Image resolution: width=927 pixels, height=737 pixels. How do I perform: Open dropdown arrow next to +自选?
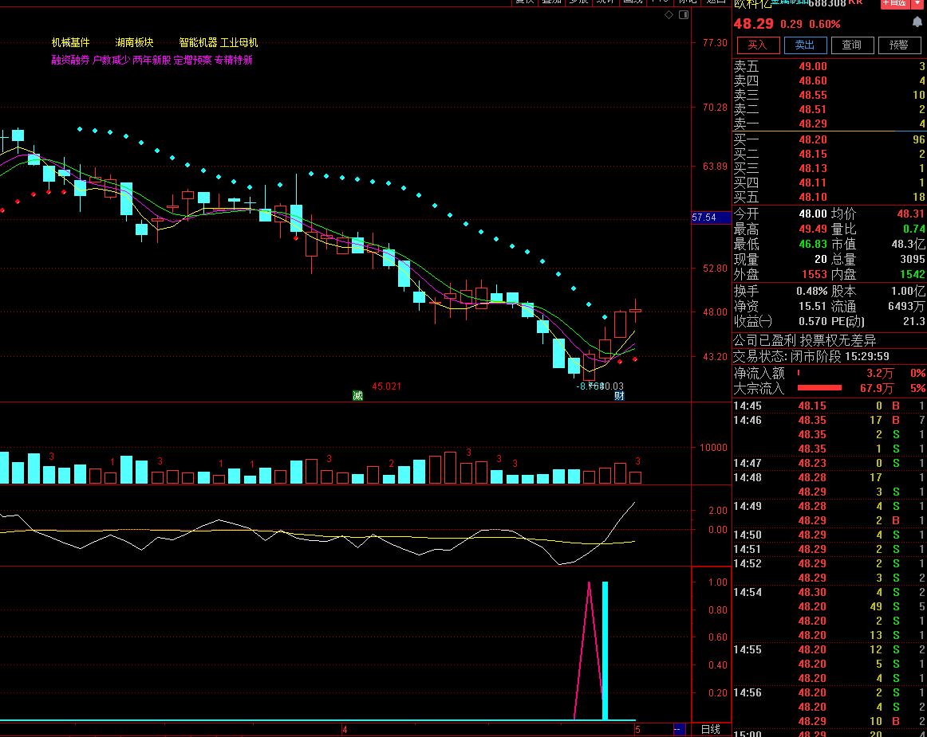coord(917,3)
